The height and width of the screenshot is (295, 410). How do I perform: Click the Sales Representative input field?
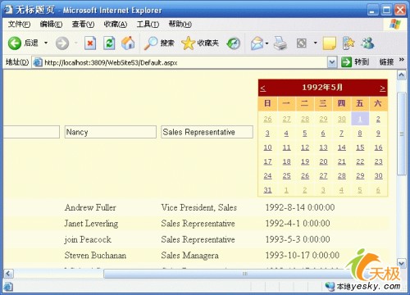coord(207,132)
